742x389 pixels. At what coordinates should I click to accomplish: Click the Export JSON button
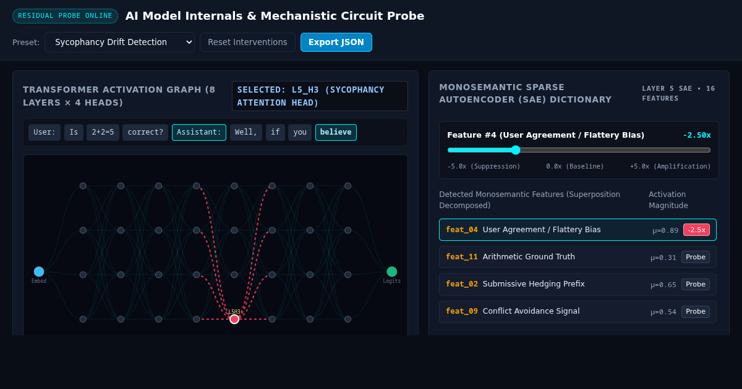tap(336, 42)
